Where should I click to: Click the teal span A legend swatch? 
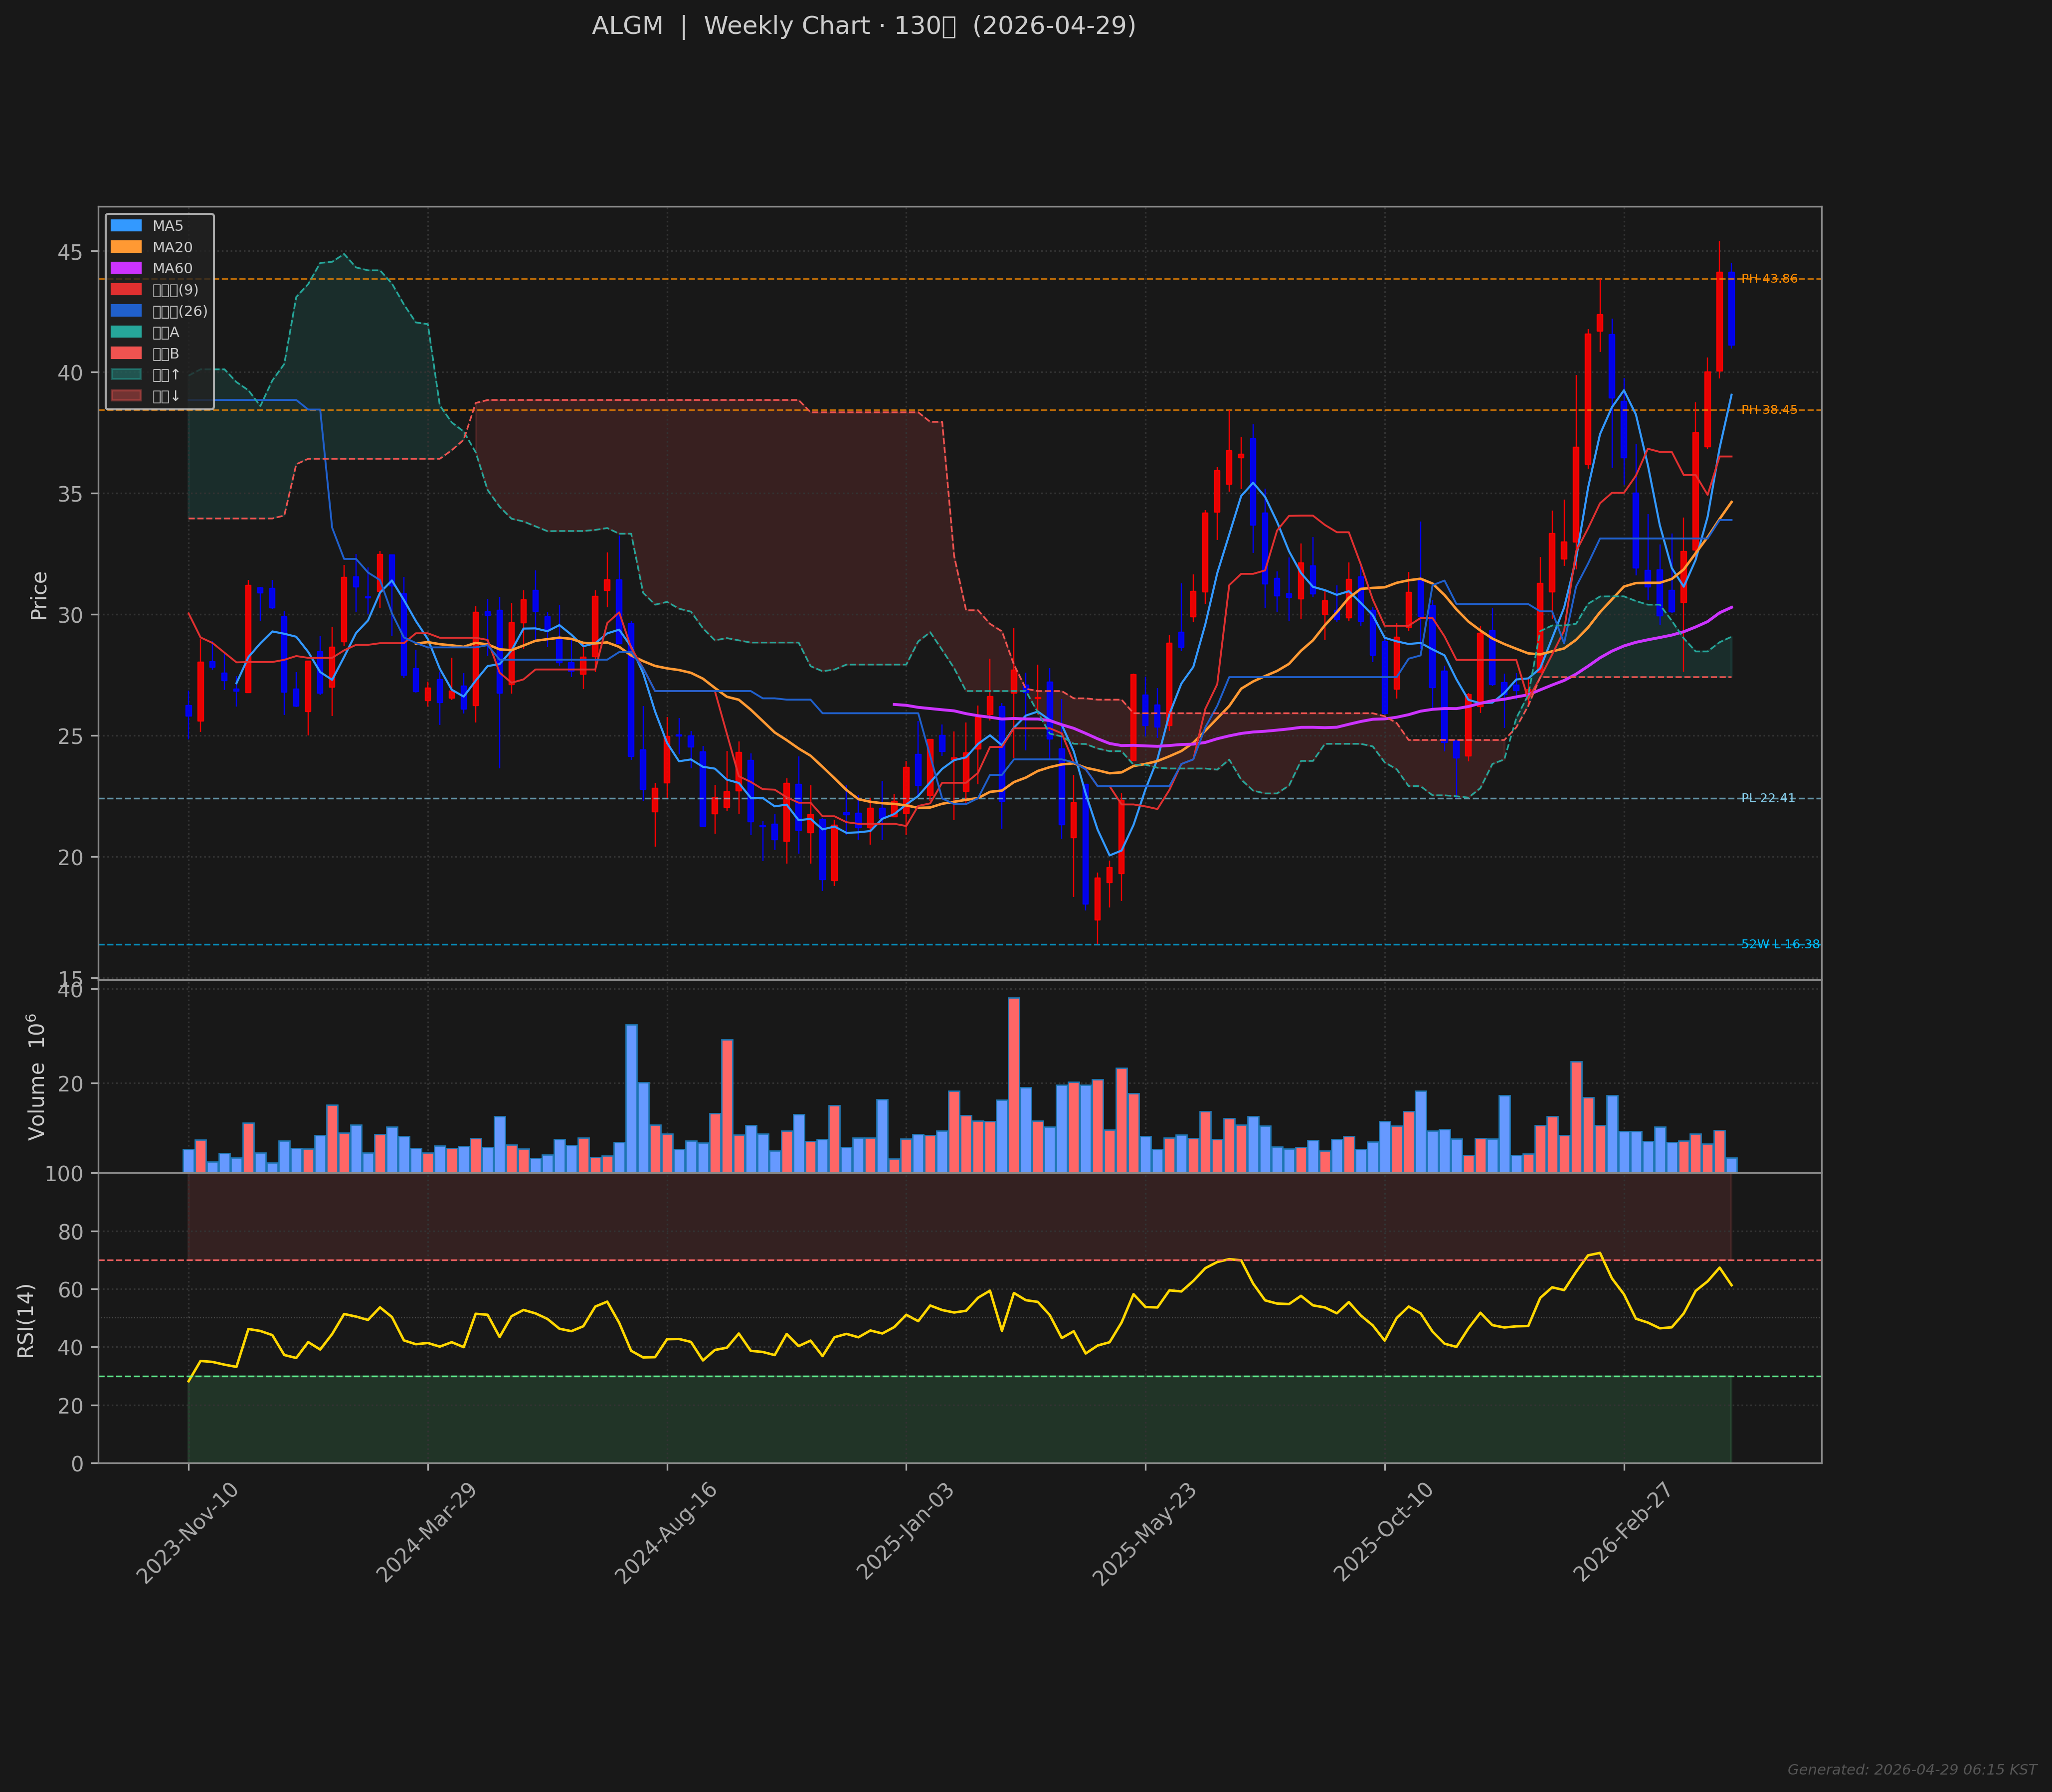coord(126,332)
